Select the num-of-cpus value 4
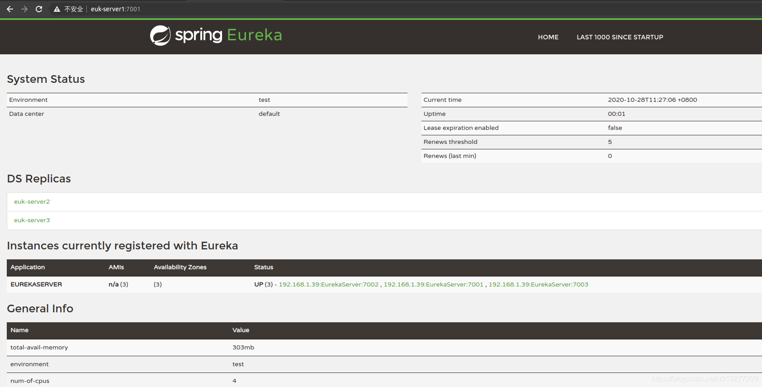The width and height of the screenshot is (762, 387). 234,381
